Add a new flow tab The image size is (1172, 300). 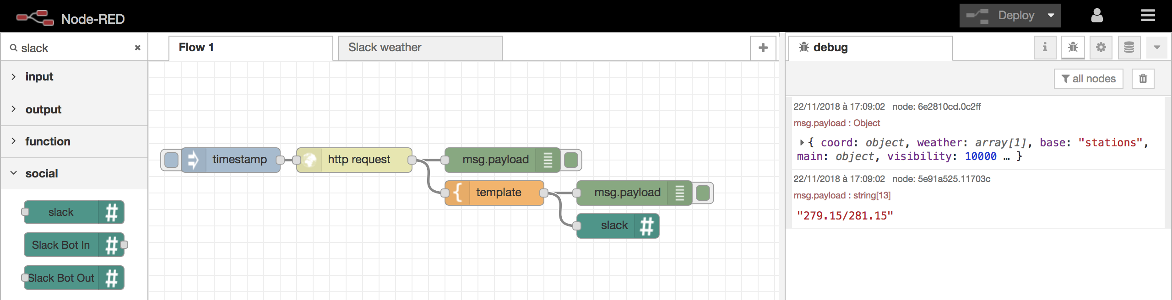coord(763,48)
